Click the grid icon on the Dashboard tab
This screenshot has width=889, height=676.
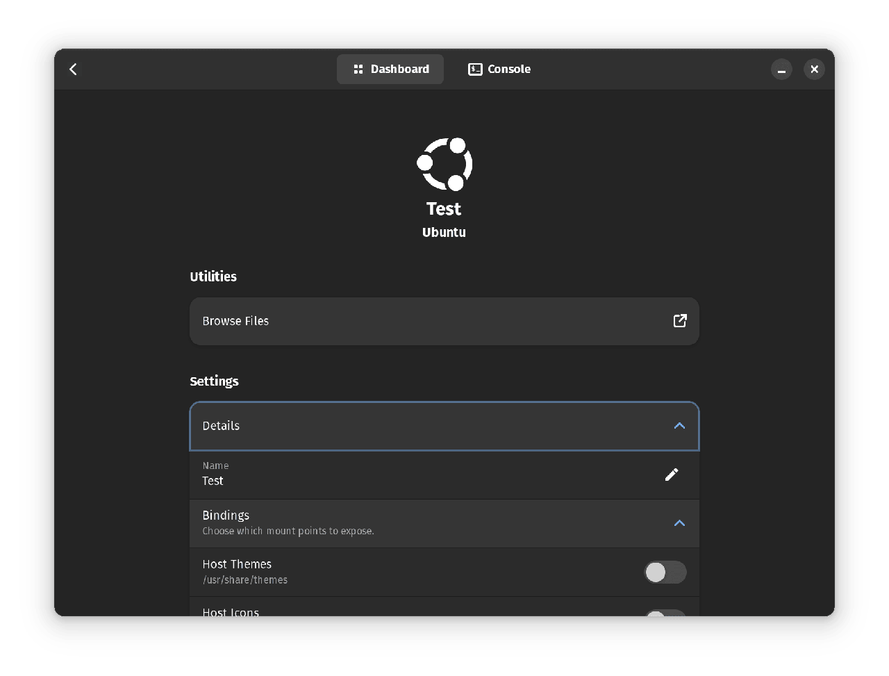[358, 69]
